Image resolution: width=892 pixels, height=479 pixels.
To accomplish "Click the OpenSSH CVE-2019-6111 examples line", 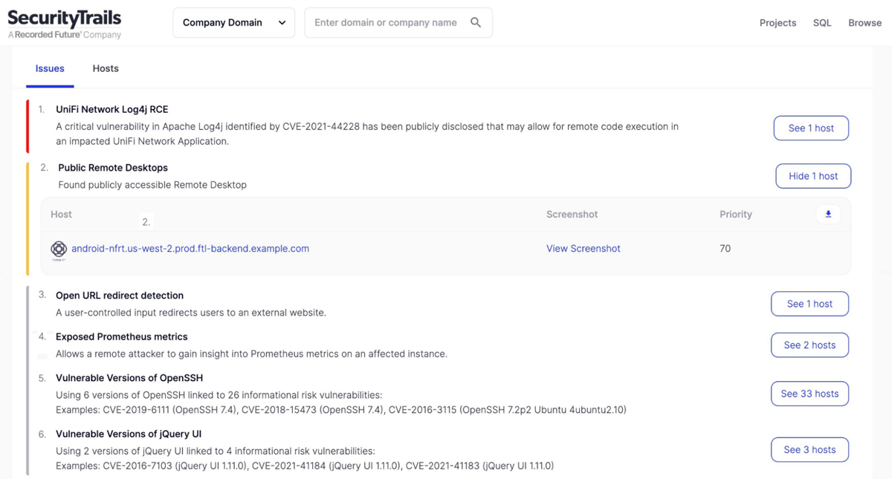I will [341, 410].
